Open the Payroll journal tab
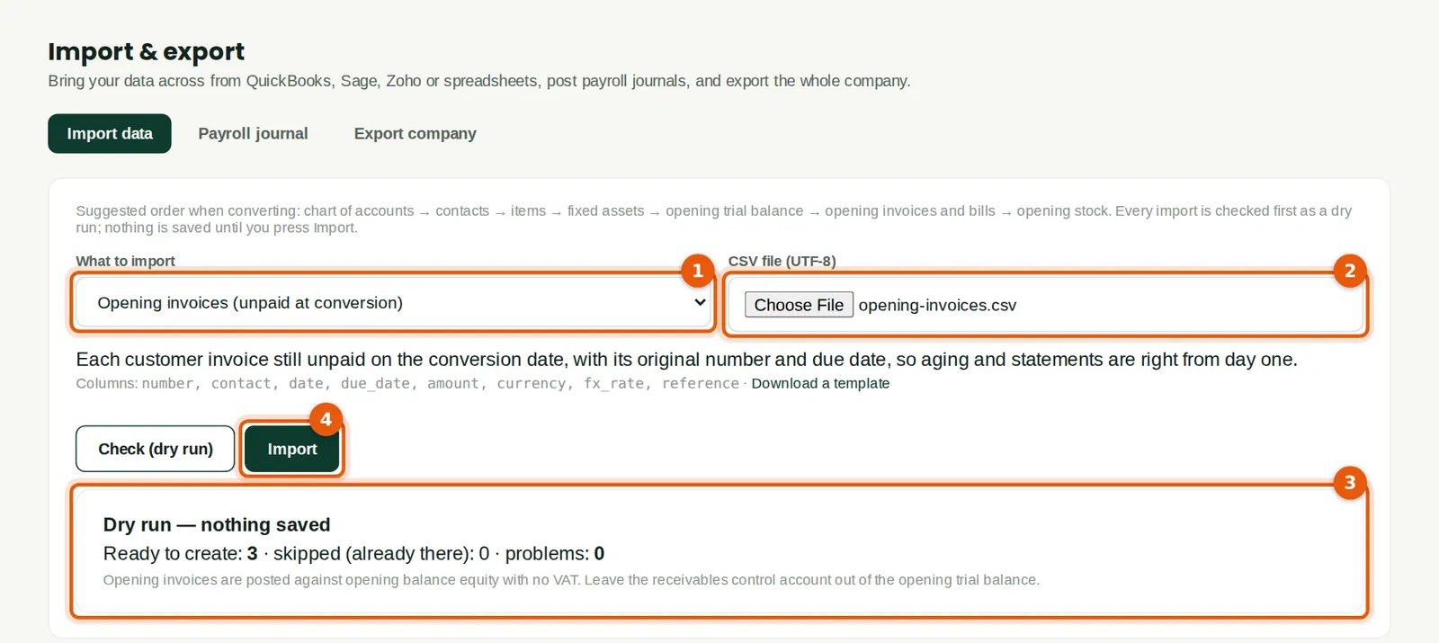The height and width of the screenshot is (643, 1439). (253, 133)
